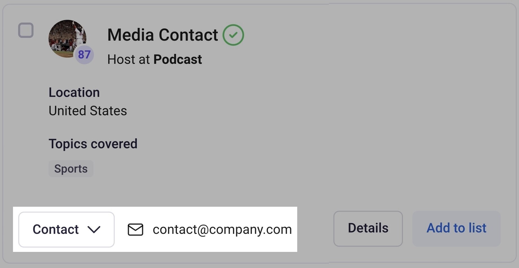Tick the media contact selection checkbox
Screen dimensions: 519x268
coord(26,30)
